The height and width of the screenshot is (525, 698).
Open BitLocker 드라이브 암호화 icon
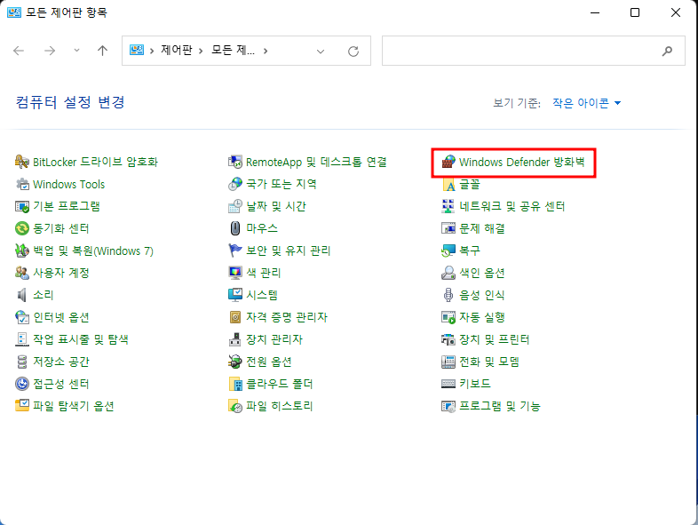pos(22,162)
